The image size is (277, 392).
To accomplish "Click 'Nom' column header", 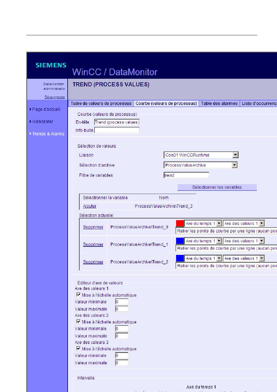I will point(164,198).
